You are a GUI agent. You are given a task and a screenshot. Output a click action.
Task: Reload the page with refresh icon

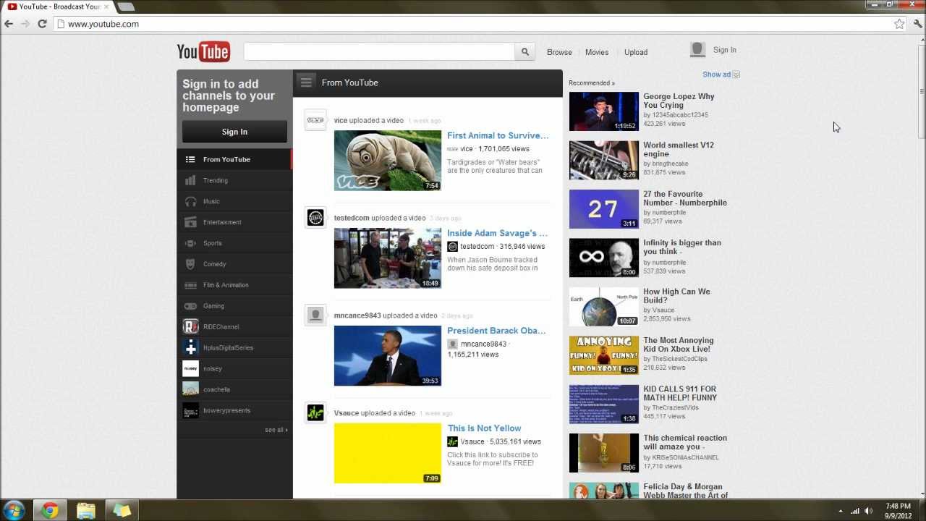42,24
